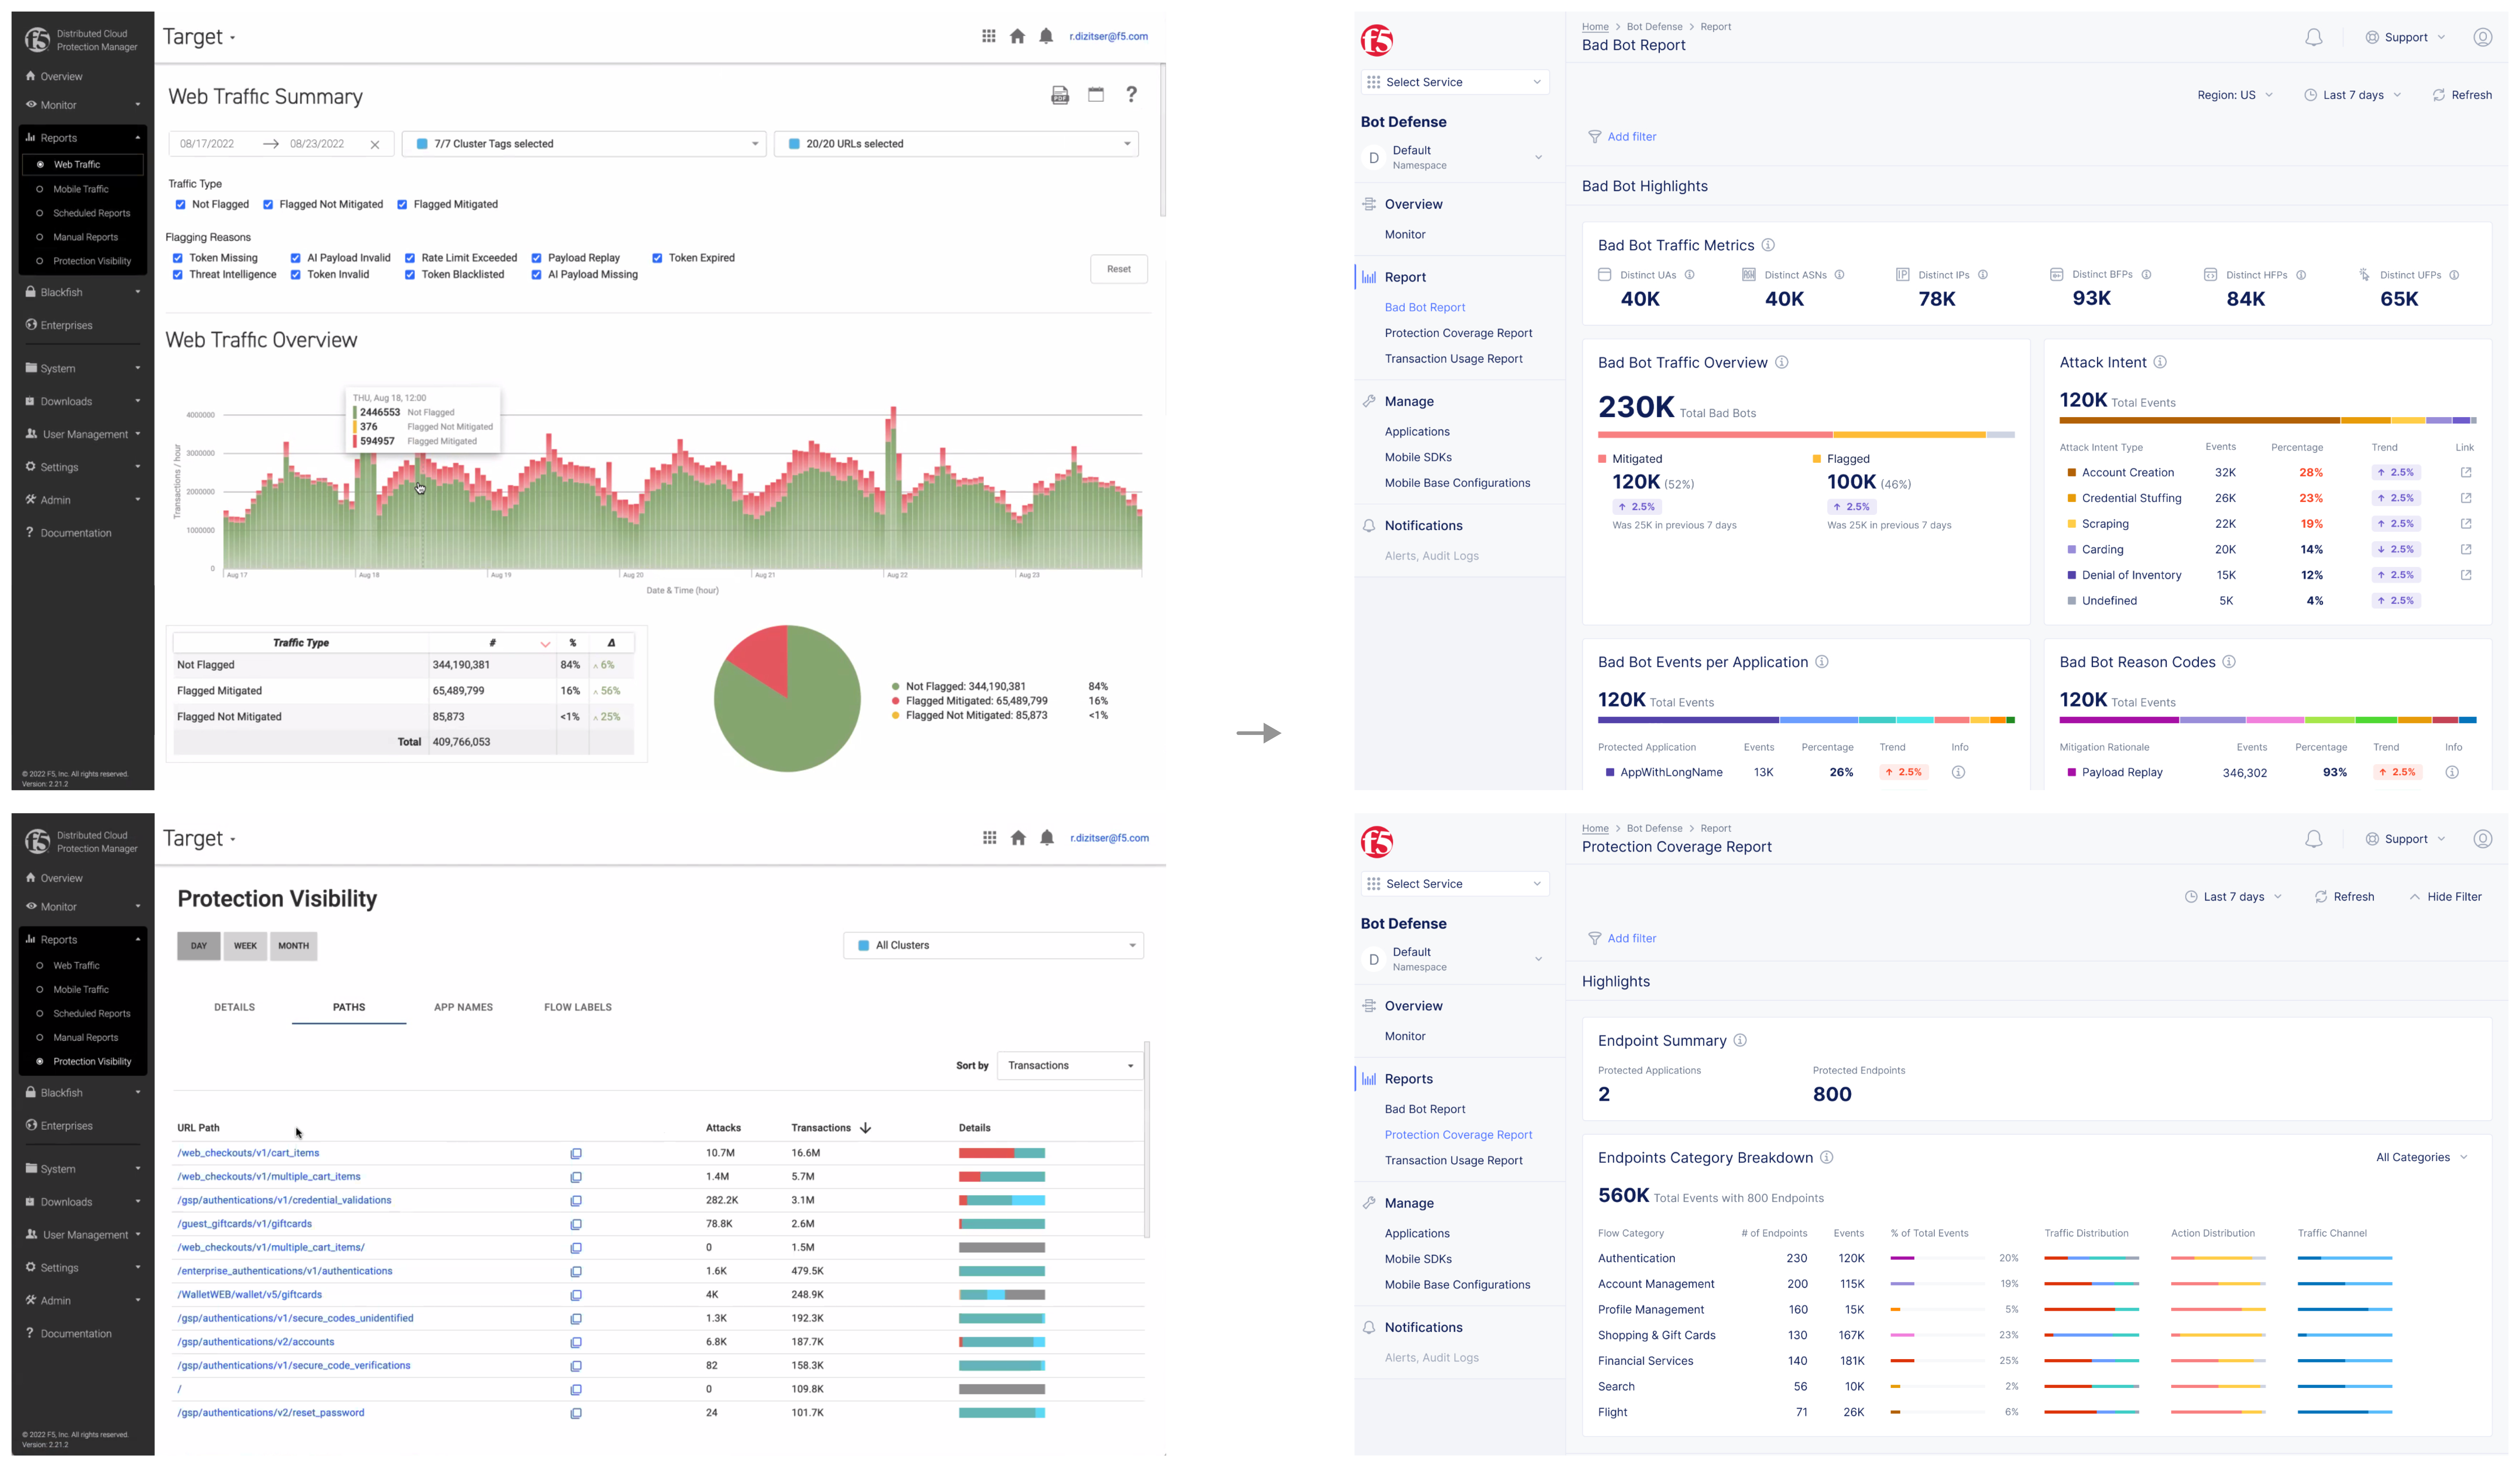Open 20/20 URLs selected dropdown
The height and width of the screenshot is (1467, 2520).
pos(956,144)
